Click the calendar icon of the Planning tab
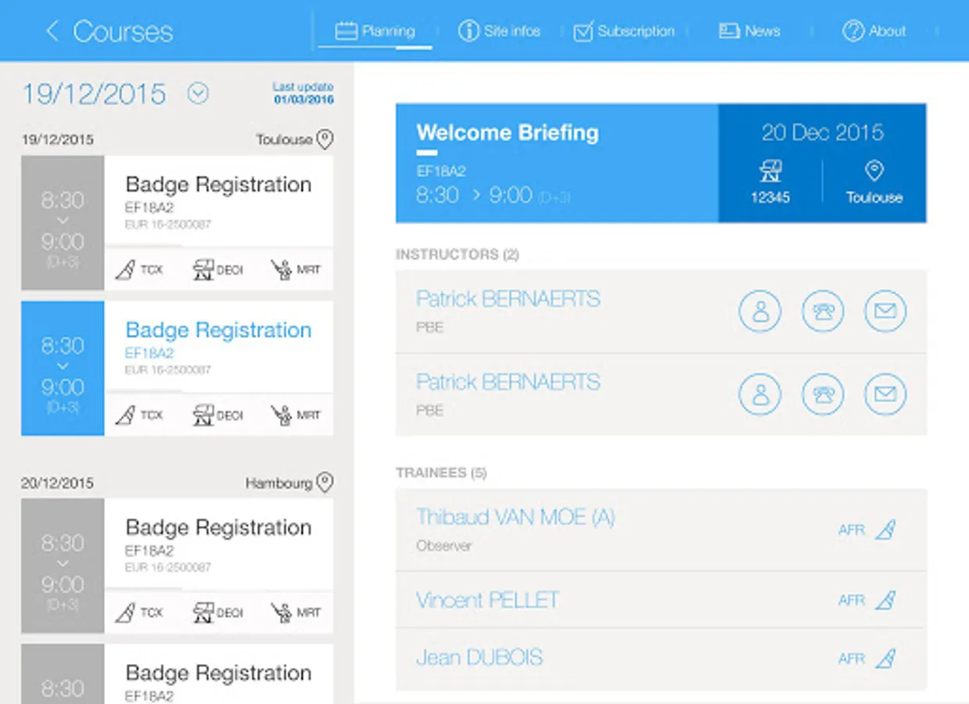The width and height of the screenshot is (969, 704). click(346, 31)
